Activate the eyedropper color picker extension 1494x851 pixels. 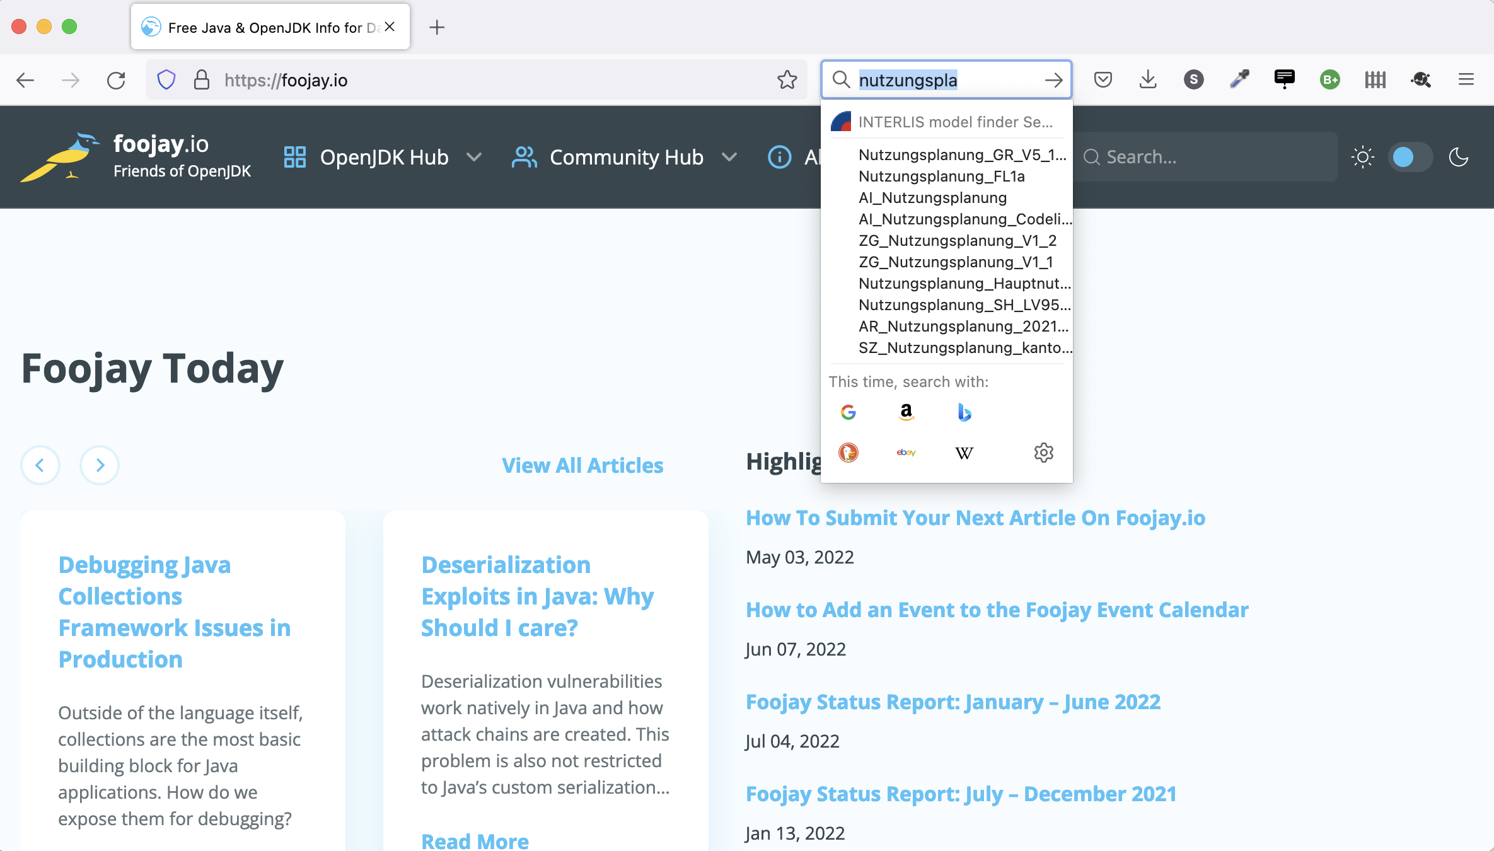(x=1239, y=79)
